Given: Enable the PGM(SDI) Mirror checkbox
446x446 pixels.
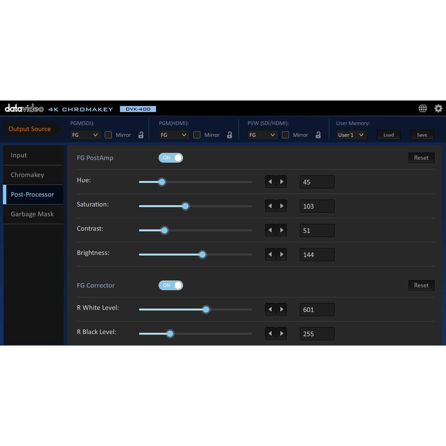Looking at the screenshot, I should pyautogui.click(x=108, y=135).
